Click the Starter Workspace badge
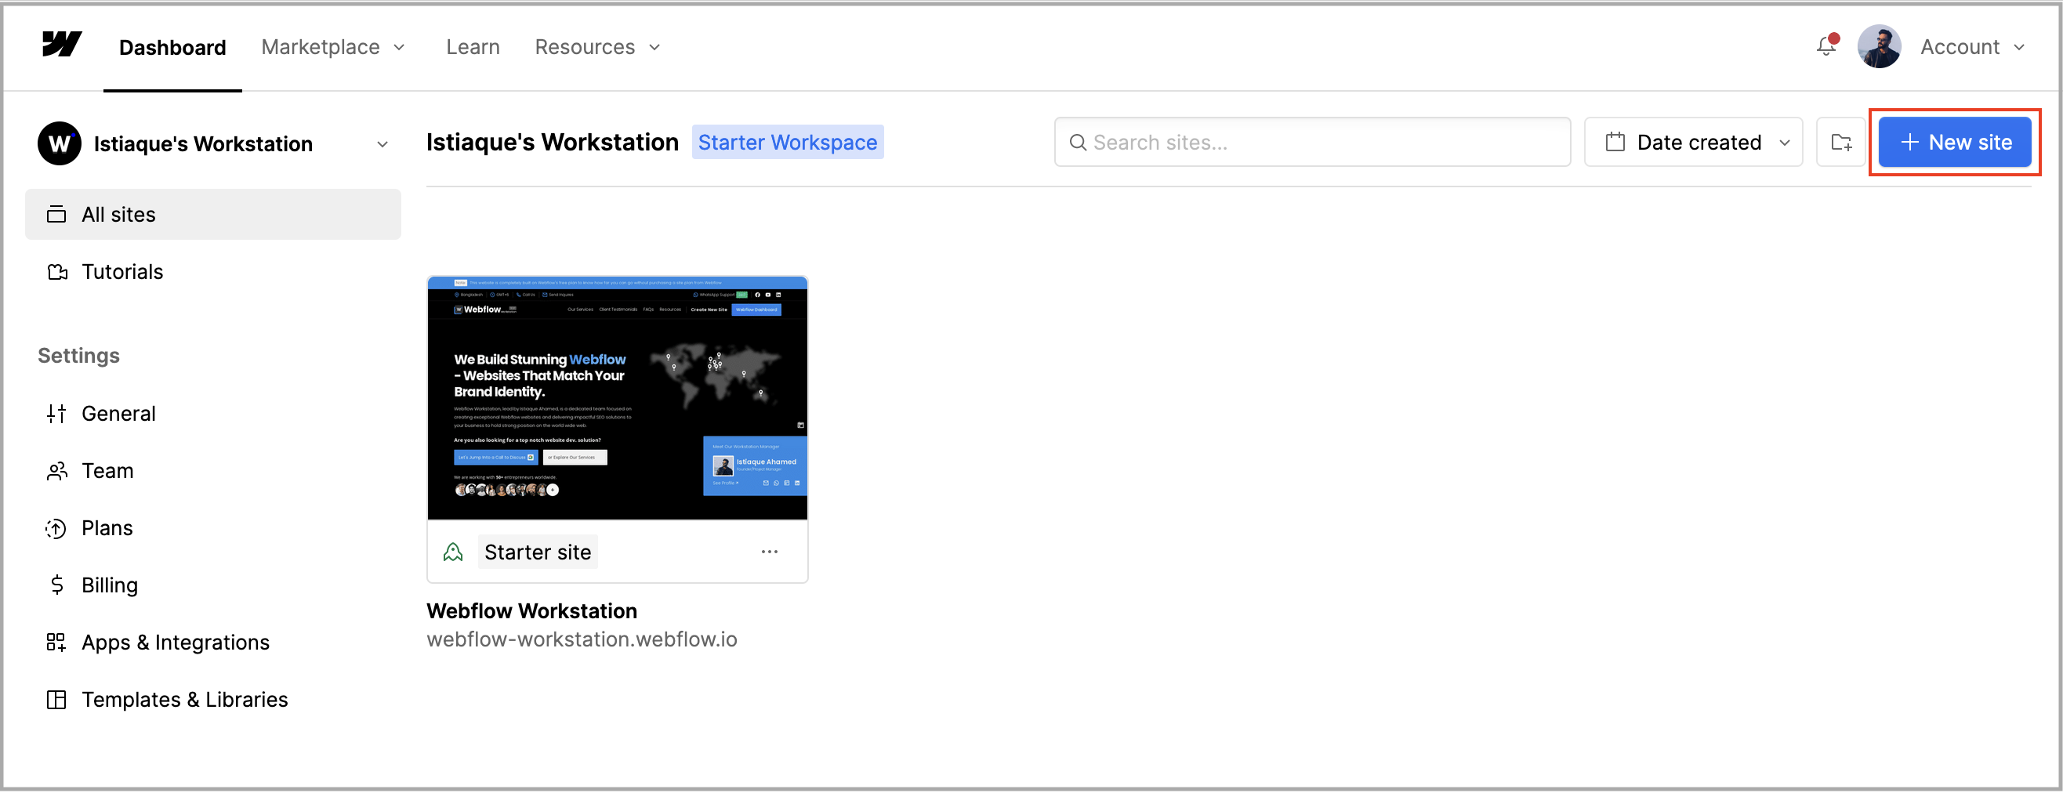 coord(787,143)
